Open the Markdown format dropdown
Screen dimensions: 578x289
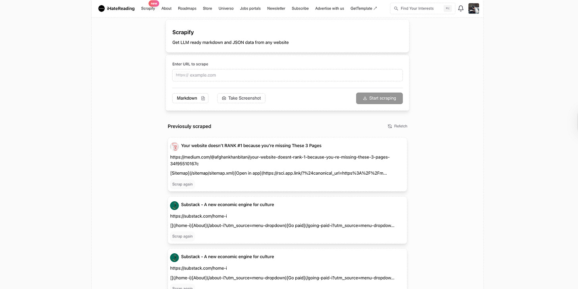190,98
